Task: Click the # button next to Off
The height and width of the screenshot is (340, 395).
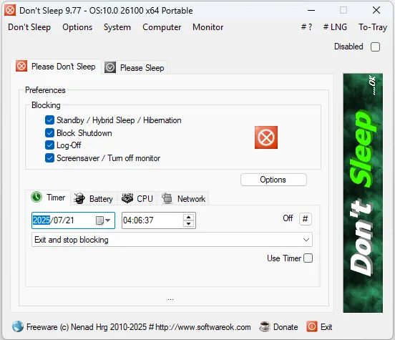Action: click(306, 218)
